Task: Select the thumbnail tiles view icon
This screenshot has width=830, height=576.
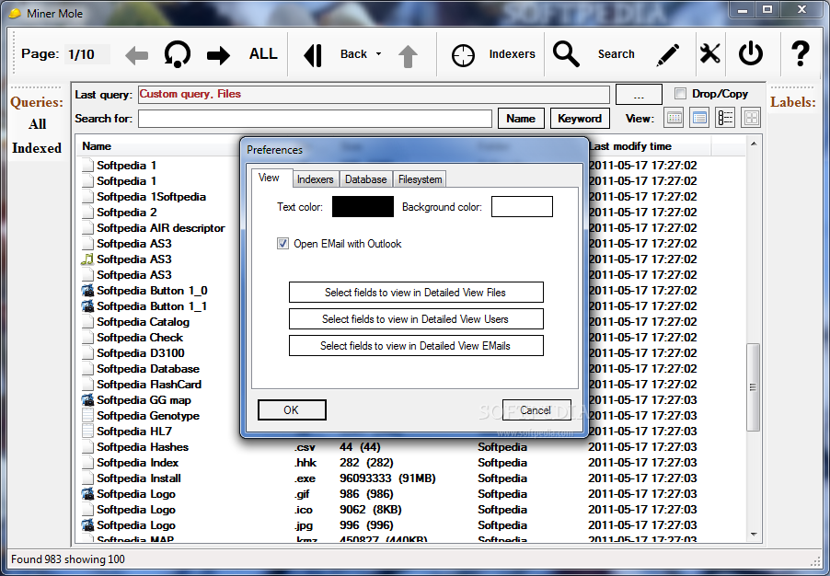Action: click(x=751, y=118)
